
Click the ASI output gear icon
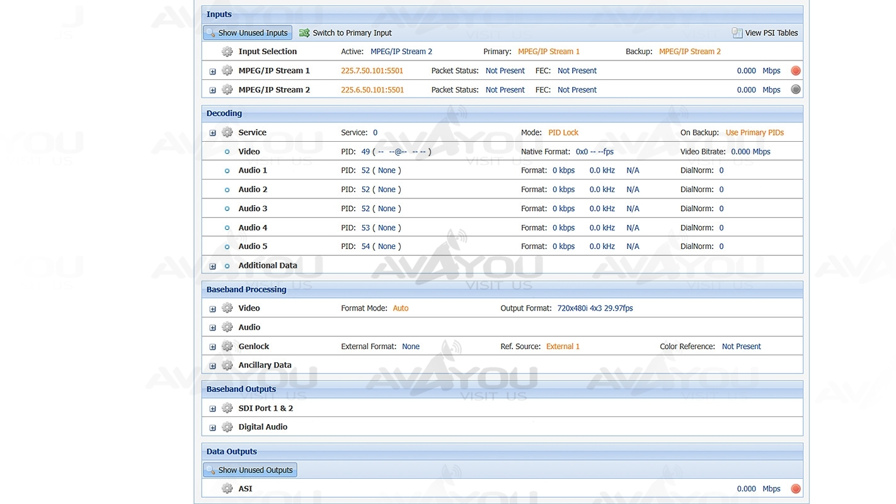pyautogui.click(x=227, y=489)
